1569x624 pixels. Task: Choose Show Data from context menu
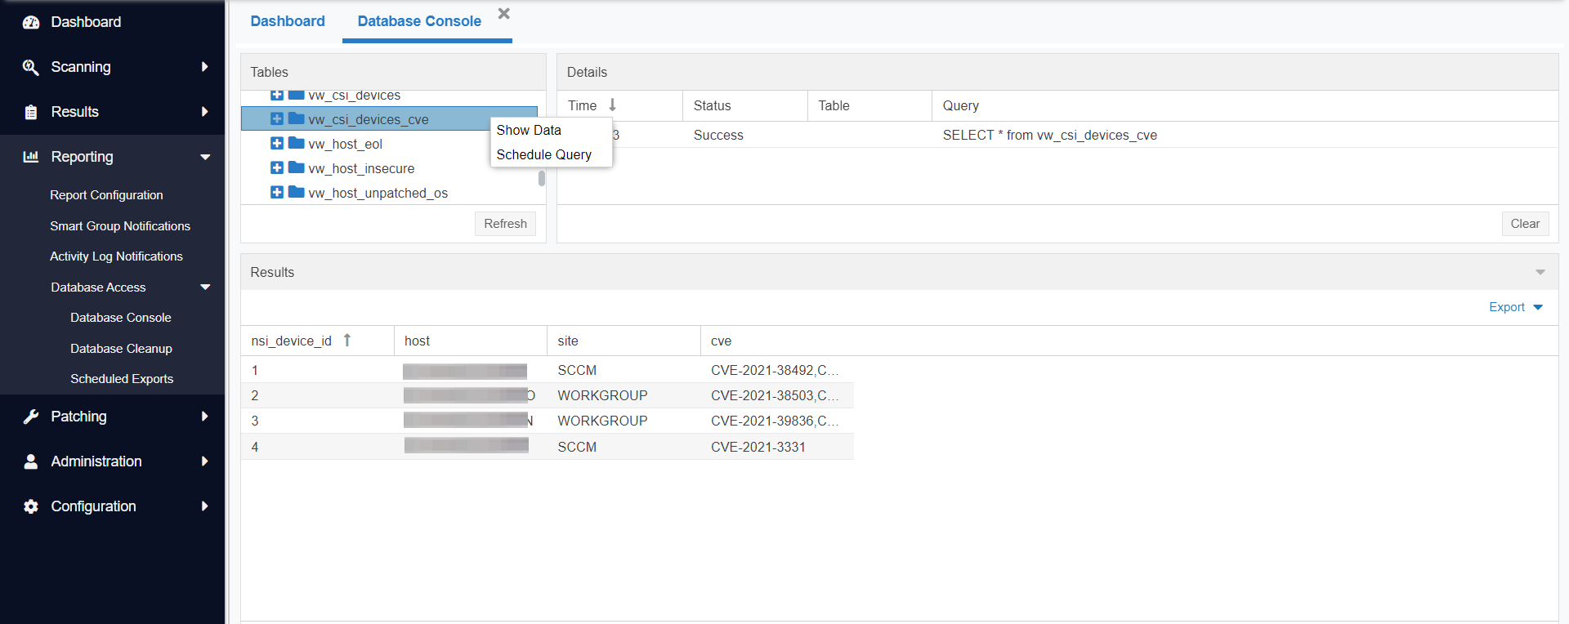coord(529,131)
